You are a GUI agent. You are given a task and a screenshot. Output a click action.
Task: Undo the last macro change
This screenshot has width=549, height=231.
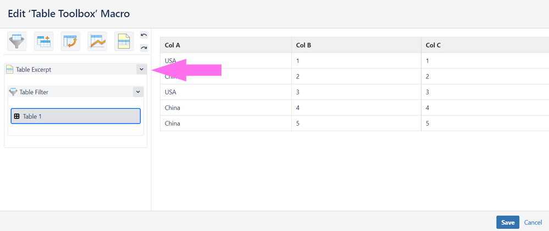click(144, 35)
